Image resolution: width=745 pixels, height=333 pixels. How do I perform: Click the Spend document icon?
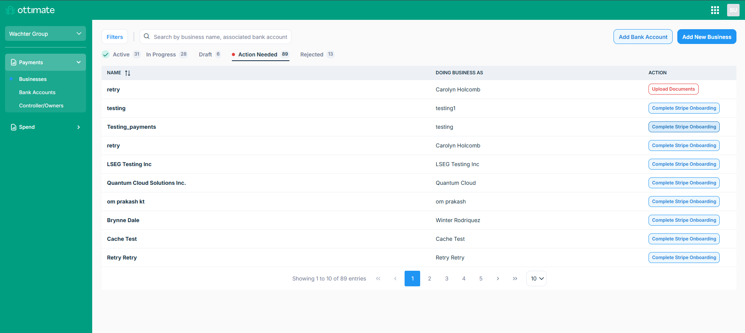(14, 127)
